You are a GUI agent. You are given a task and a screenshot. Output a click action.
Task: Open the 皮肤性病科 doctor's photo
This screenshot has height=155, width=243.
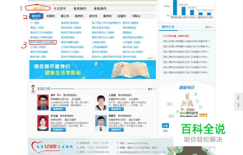[43, 123]
